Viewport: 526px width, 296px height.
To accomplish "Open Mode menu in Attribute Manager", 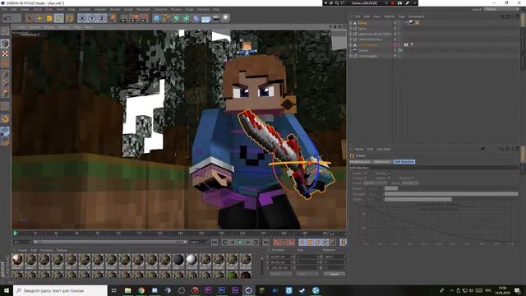I will coord(359,149).
